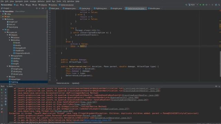Image resolution: width=221 pixels, height=124 pixels.
Task: Collapse the Resources folder
Action: 7,66
